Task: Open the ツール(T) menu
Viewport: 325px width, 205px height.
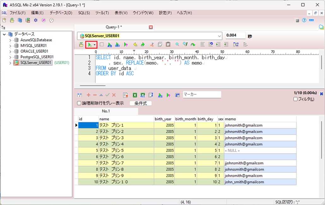Action: (102, 13)
